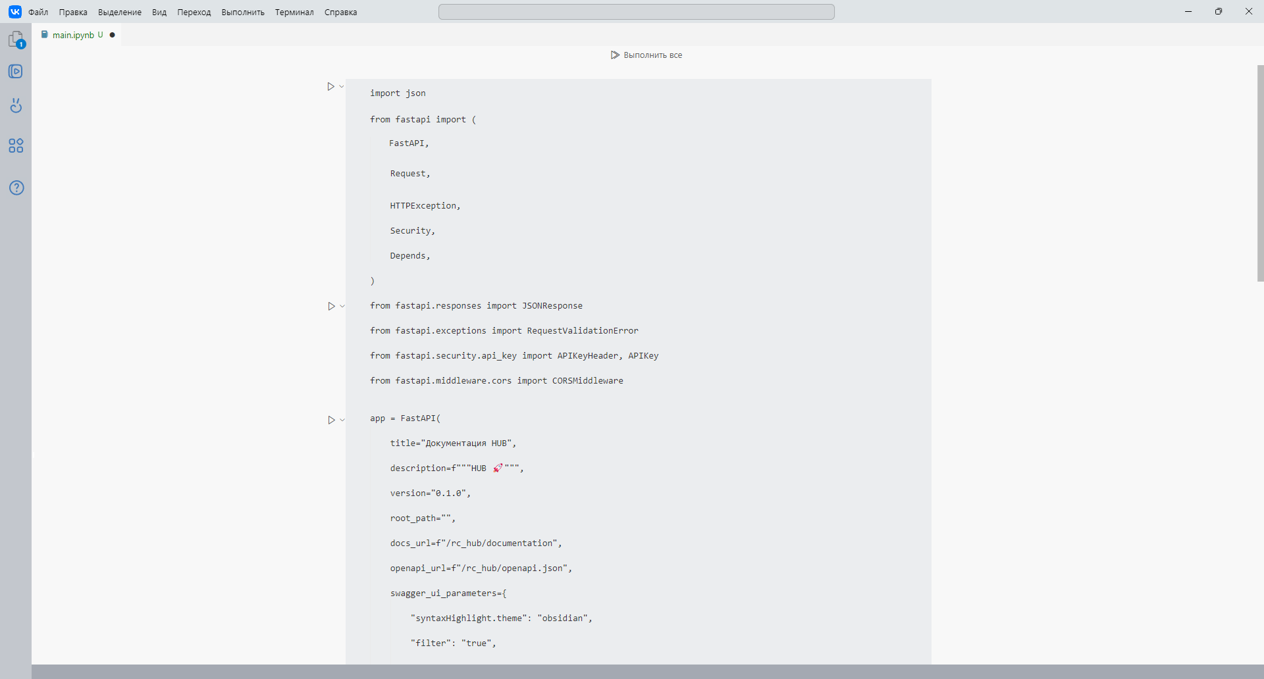Click the VK logo in the menu bar

14,11
